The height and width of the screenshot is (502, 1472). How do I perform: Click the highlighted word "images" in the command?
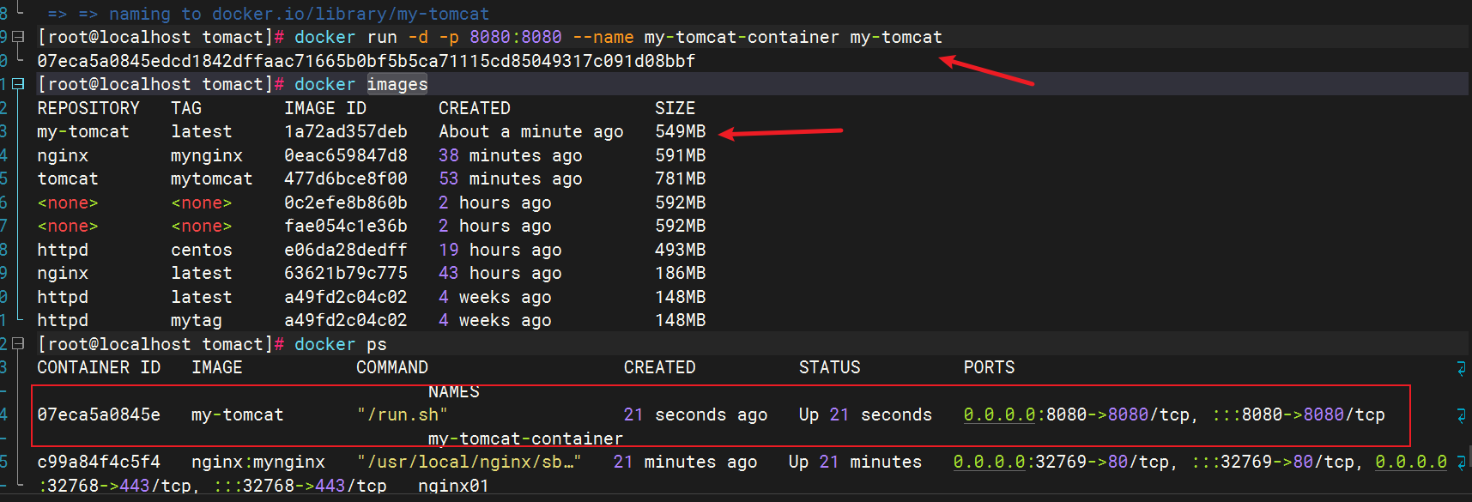[397, 84]
